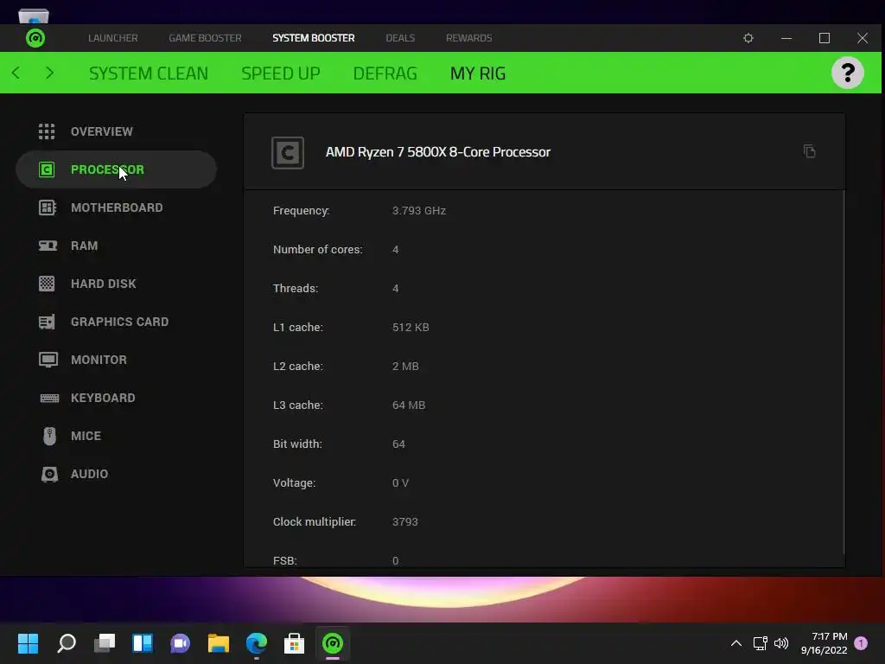Select the Processor sidebar icon
Screen dimensions: 885x664
click(47, 169)
